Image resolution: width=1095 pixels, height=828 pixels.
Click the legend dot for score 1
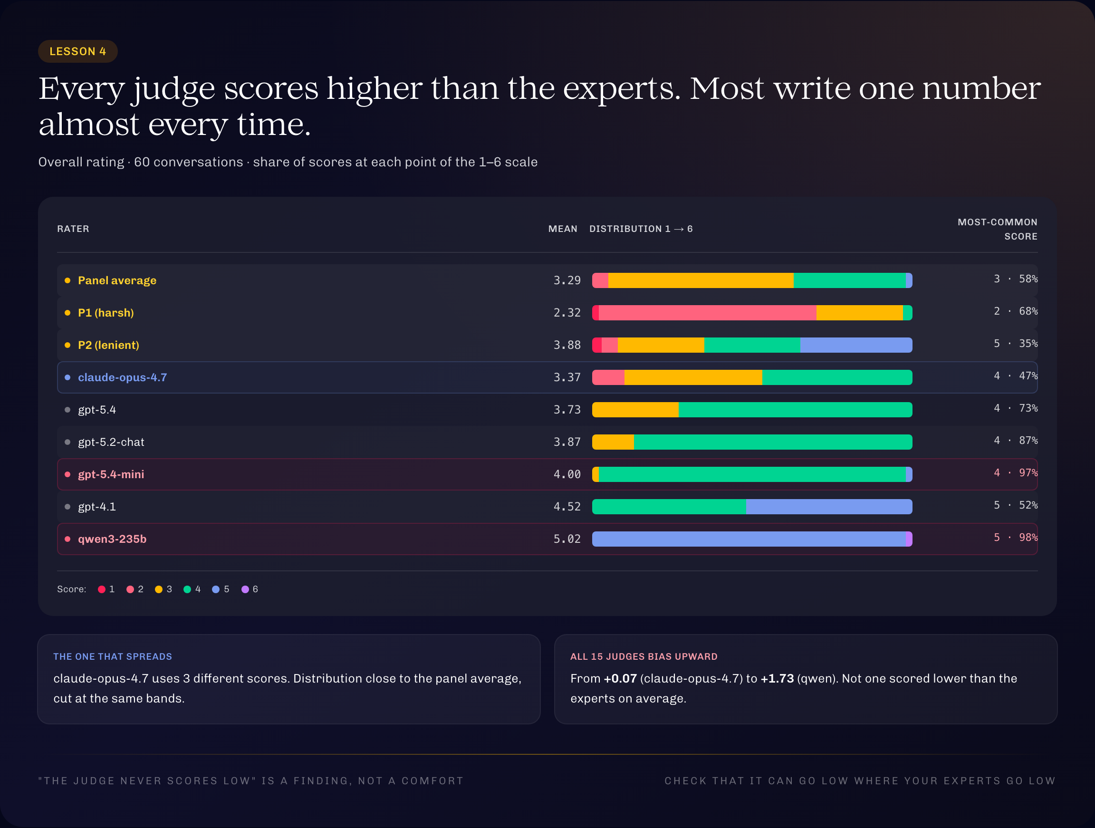tap(102, 589)
